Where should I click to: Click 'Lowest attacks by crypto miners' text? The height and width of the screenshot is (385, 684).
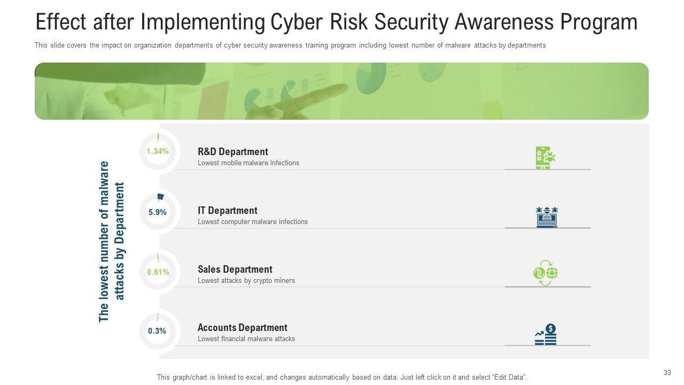pos(246,281)
